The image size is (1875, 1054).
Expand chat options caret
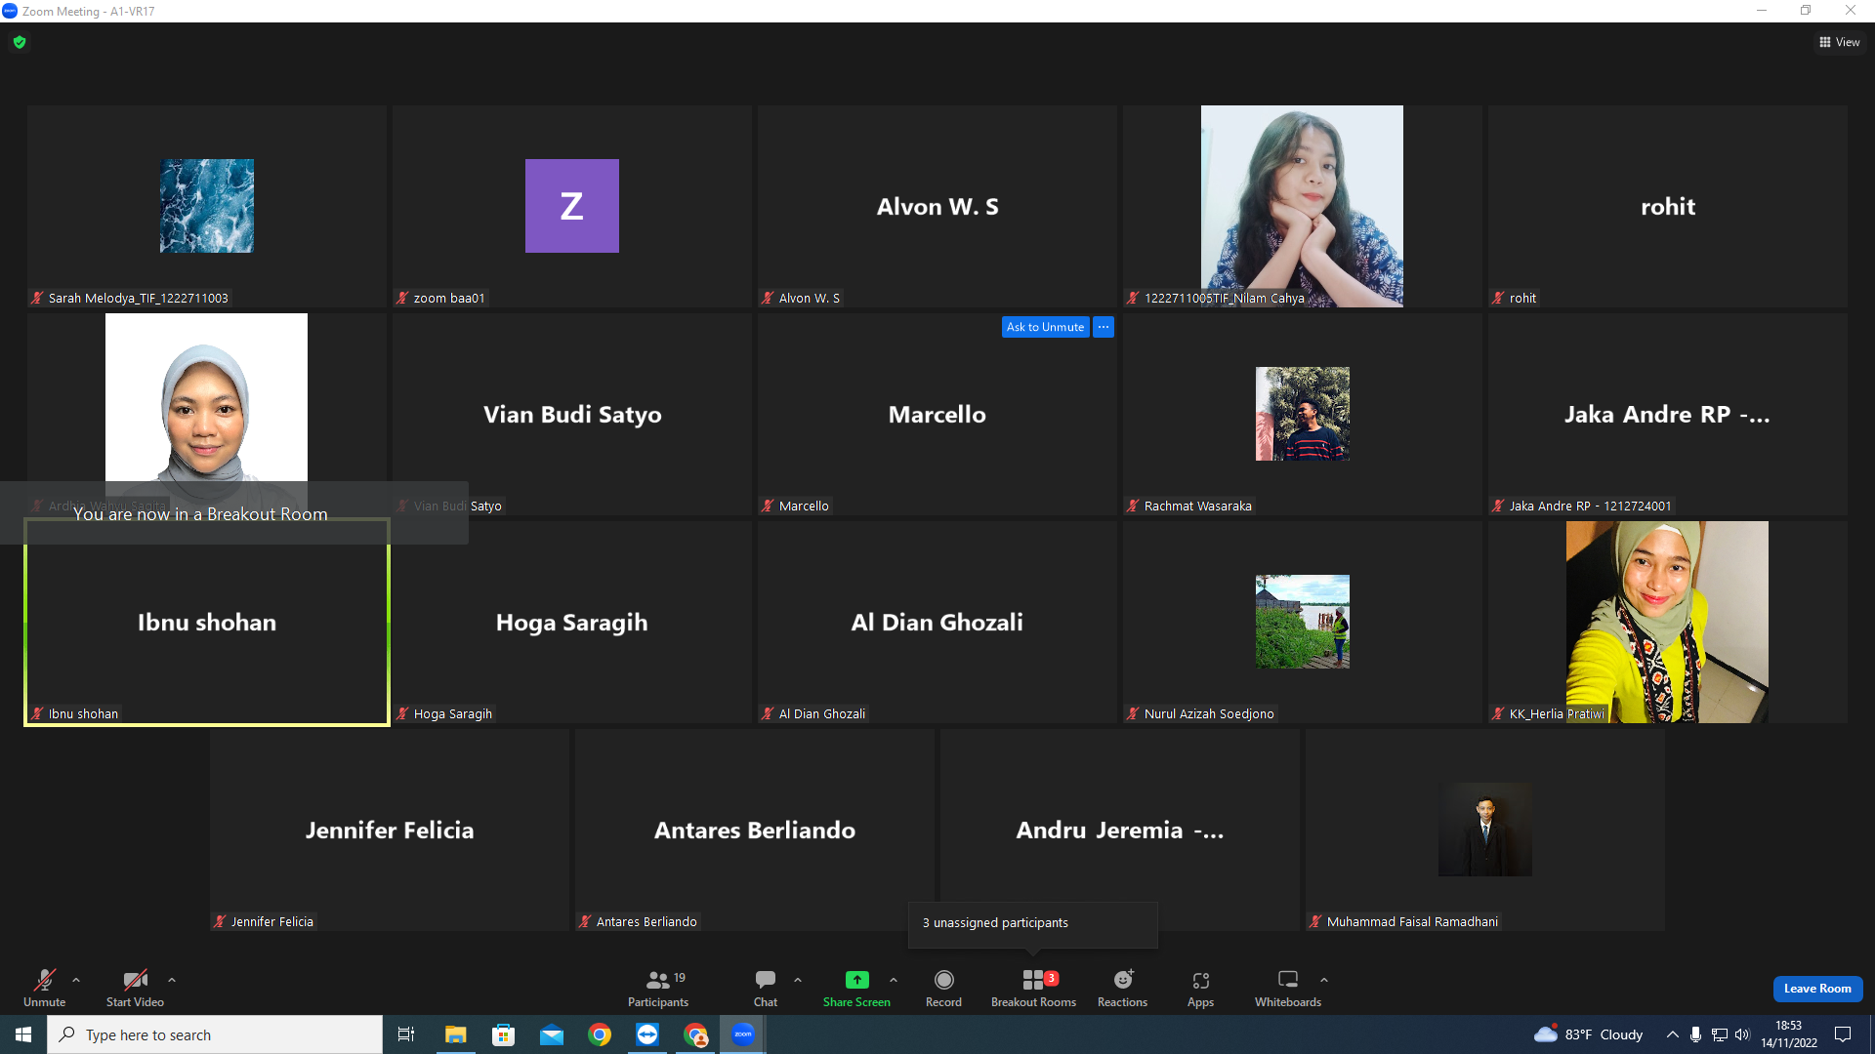[x=798, y=980]
